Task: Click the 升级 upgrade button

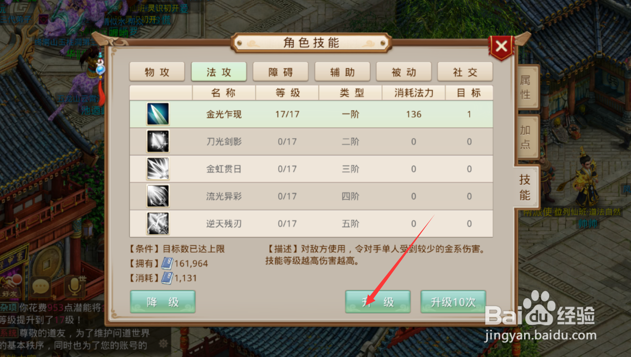Action: (378, 302)
